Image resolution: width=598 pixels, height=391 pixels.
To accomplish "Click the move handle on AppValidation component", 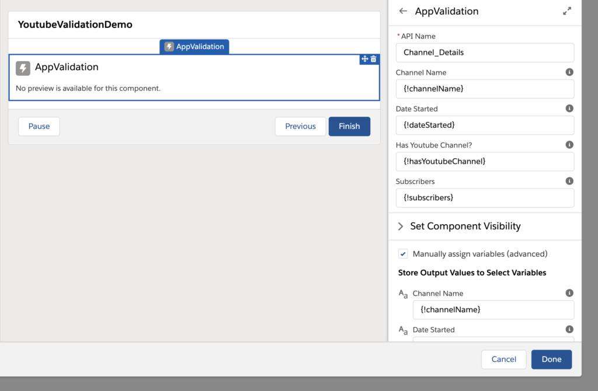I will tap(364, 59).
